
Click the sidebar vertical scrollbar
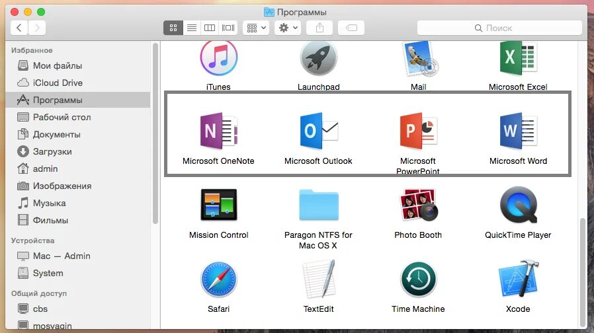point(155,133)
